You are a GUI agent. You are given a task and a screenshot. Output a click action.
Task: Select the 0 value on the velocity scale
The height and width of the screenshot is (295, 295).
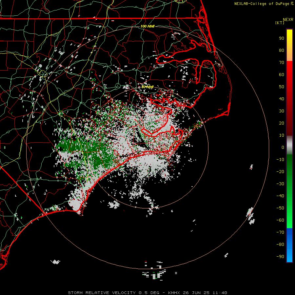[283, 147]
